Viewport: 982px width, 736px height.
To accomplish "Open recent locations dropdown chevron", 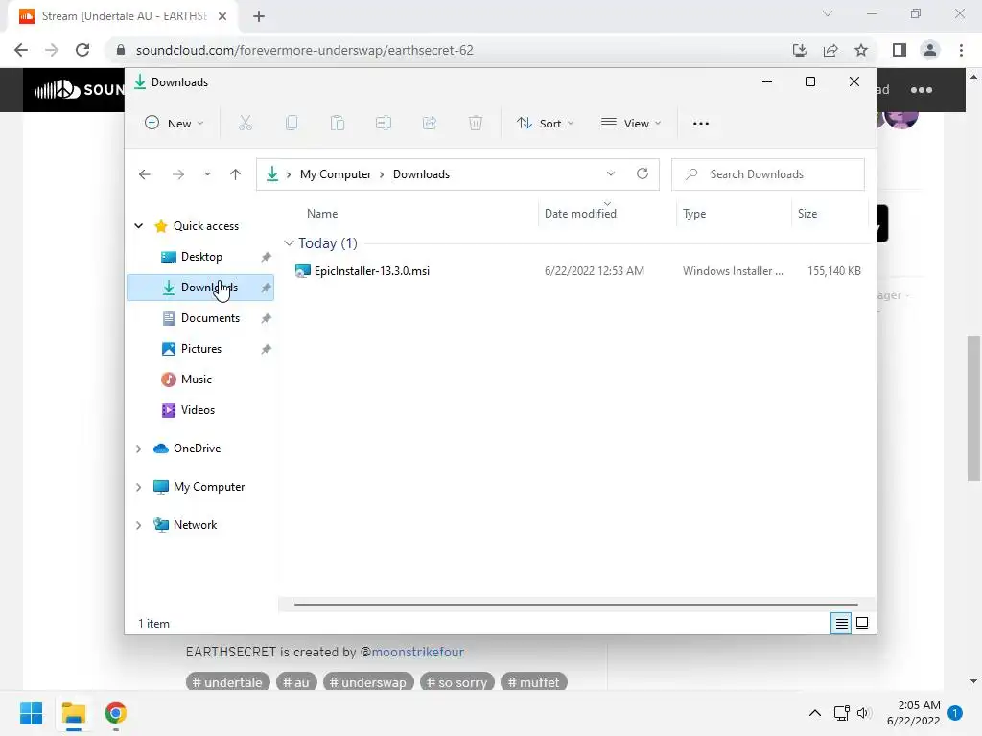I will coord(207,174).
